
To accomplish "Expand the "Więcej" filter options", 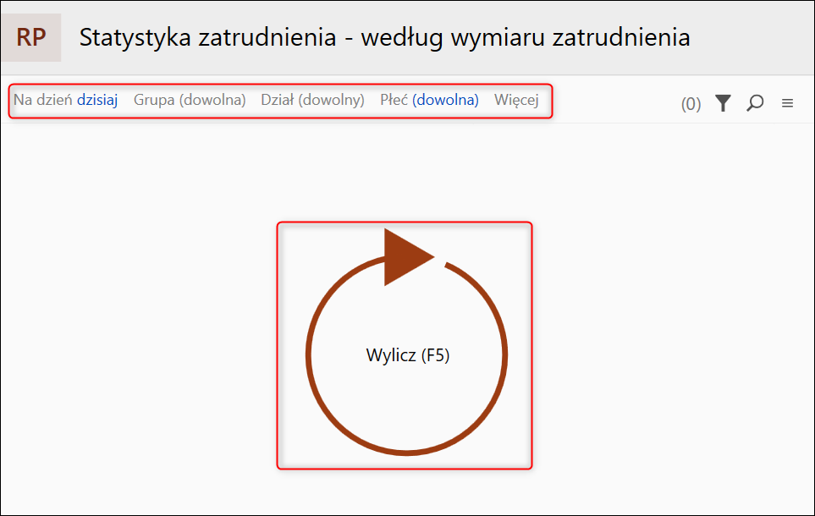I will click(516, 100).
